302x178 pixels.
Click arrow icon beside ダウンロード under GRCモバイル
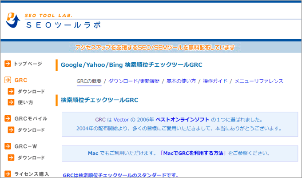pyautogui.click(x=11, y=130)
